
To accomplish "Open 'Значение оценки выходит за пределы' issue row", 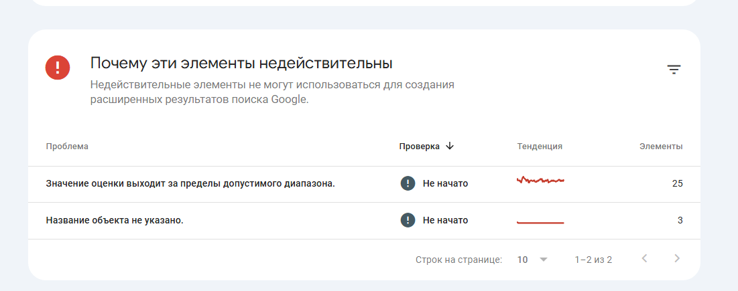I will [190, 183].
